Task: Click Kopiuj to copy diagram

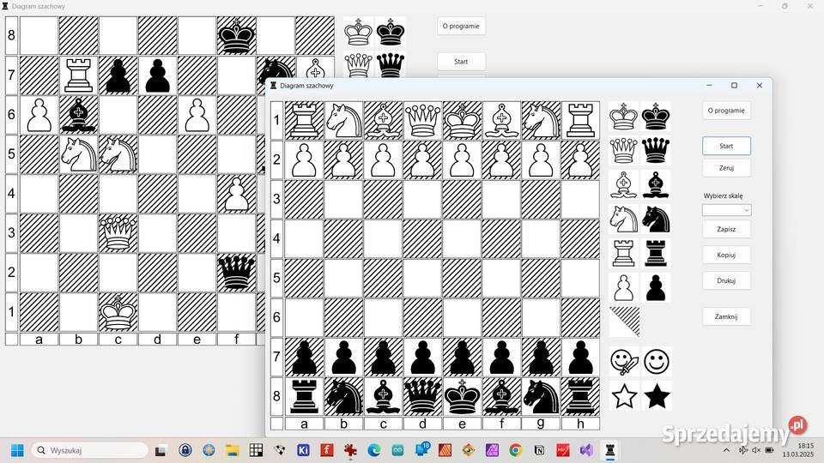Action: (x=726, y=255)
